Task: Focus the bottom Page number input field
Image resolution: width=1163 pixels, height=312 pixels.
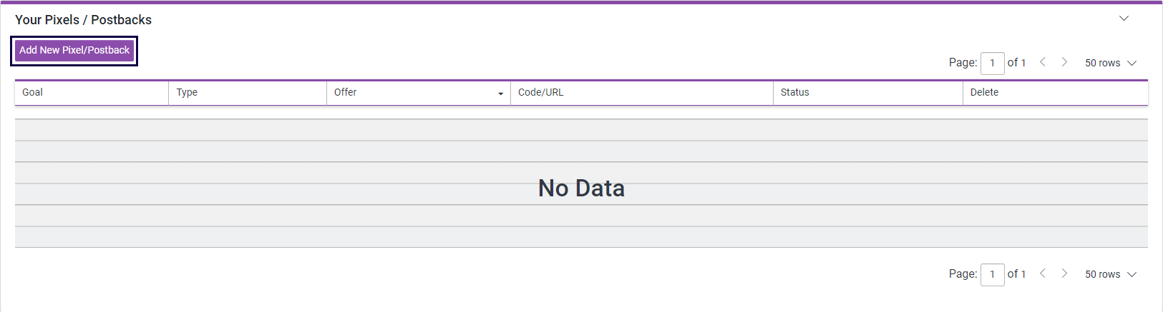Action: [992, 274]
